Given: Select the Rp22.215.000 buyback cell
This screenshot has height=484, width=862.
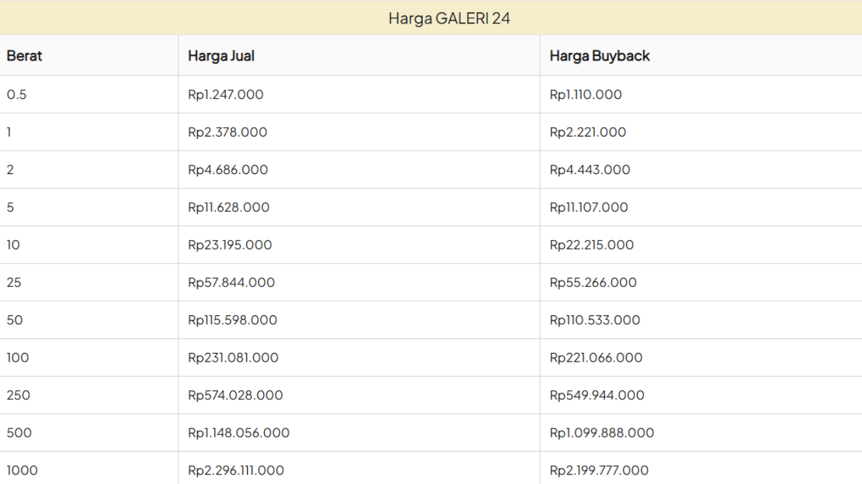Looking at the screenshot, I should (x=591, y=245).
